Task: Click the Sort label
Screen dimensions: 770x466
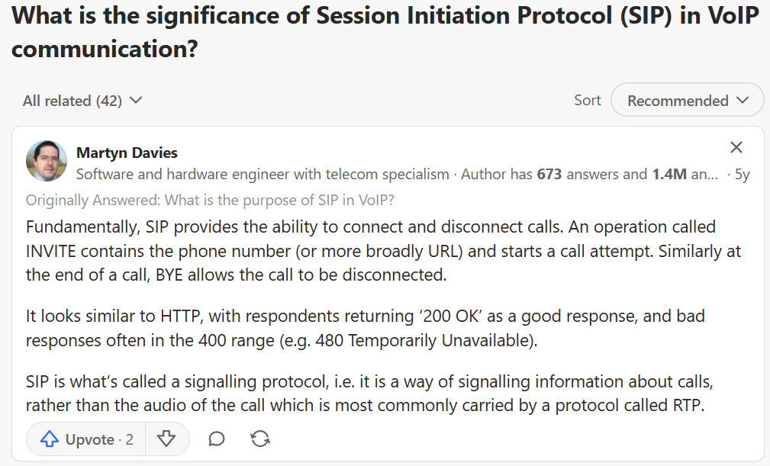Action: 588,100
